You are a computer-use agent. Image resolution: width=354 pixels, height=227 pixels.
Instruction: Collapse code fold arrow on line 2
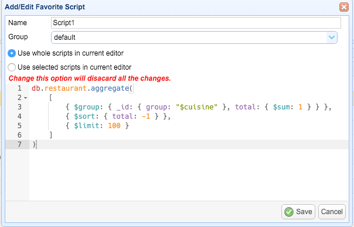26,98
